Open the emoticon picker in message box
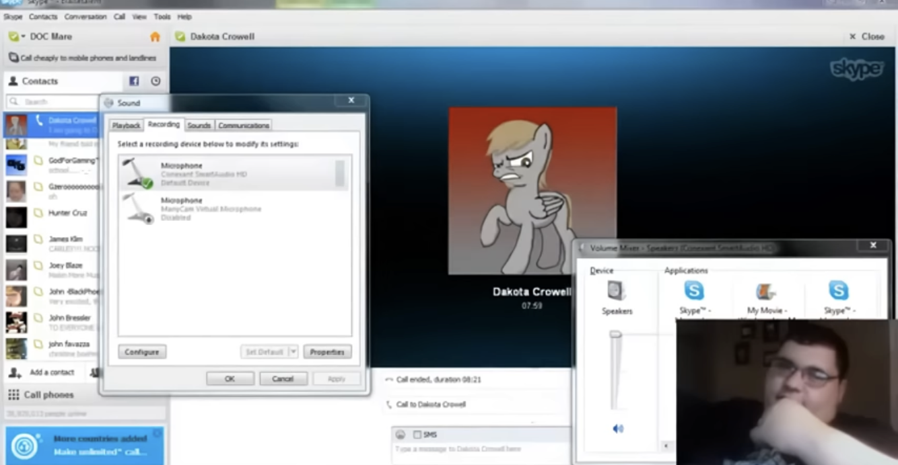Viewport: 898px width, 465px height. click(401, 435)
